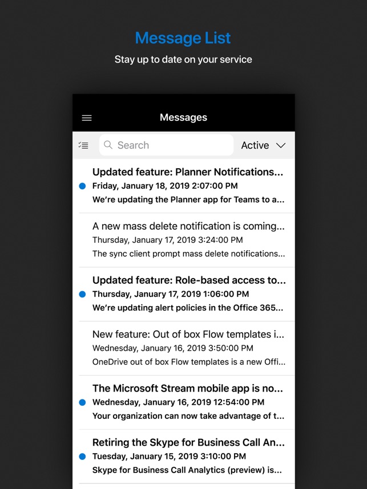Click preview OneDrive out of box Flow templates
367x489 pixels.
click(189, 362)
